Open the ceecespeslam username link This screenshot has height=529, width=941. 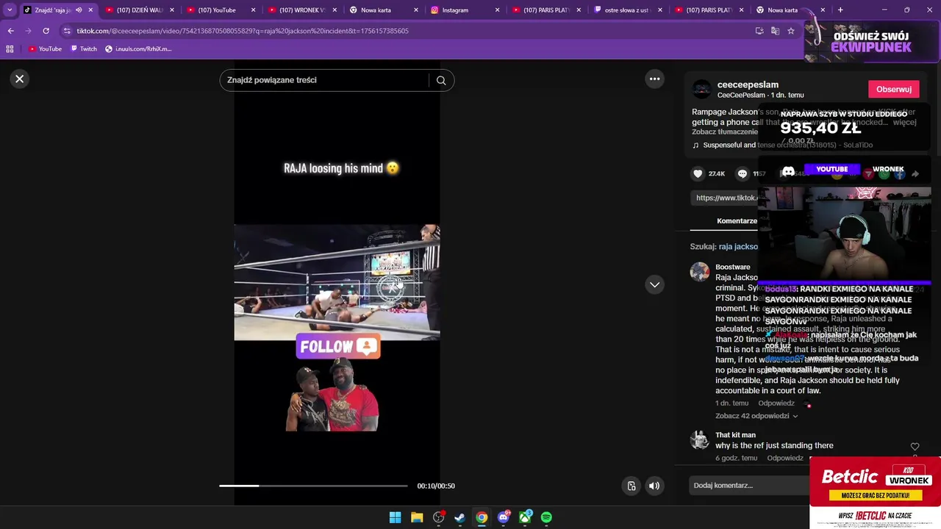tap(748, 84)
